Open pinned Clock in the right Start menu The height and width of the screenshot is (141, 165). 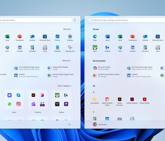158,49
